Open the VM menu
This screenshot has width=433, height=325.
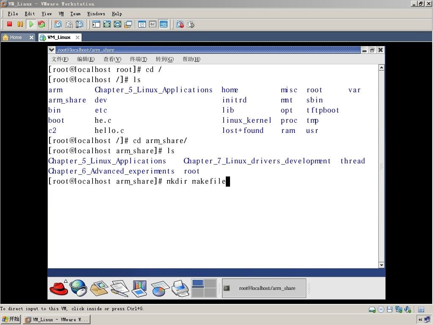[61, 14]
